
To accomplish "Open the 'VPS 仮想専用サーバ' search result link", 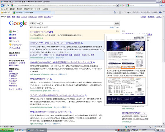I will [x=40, y=79].
